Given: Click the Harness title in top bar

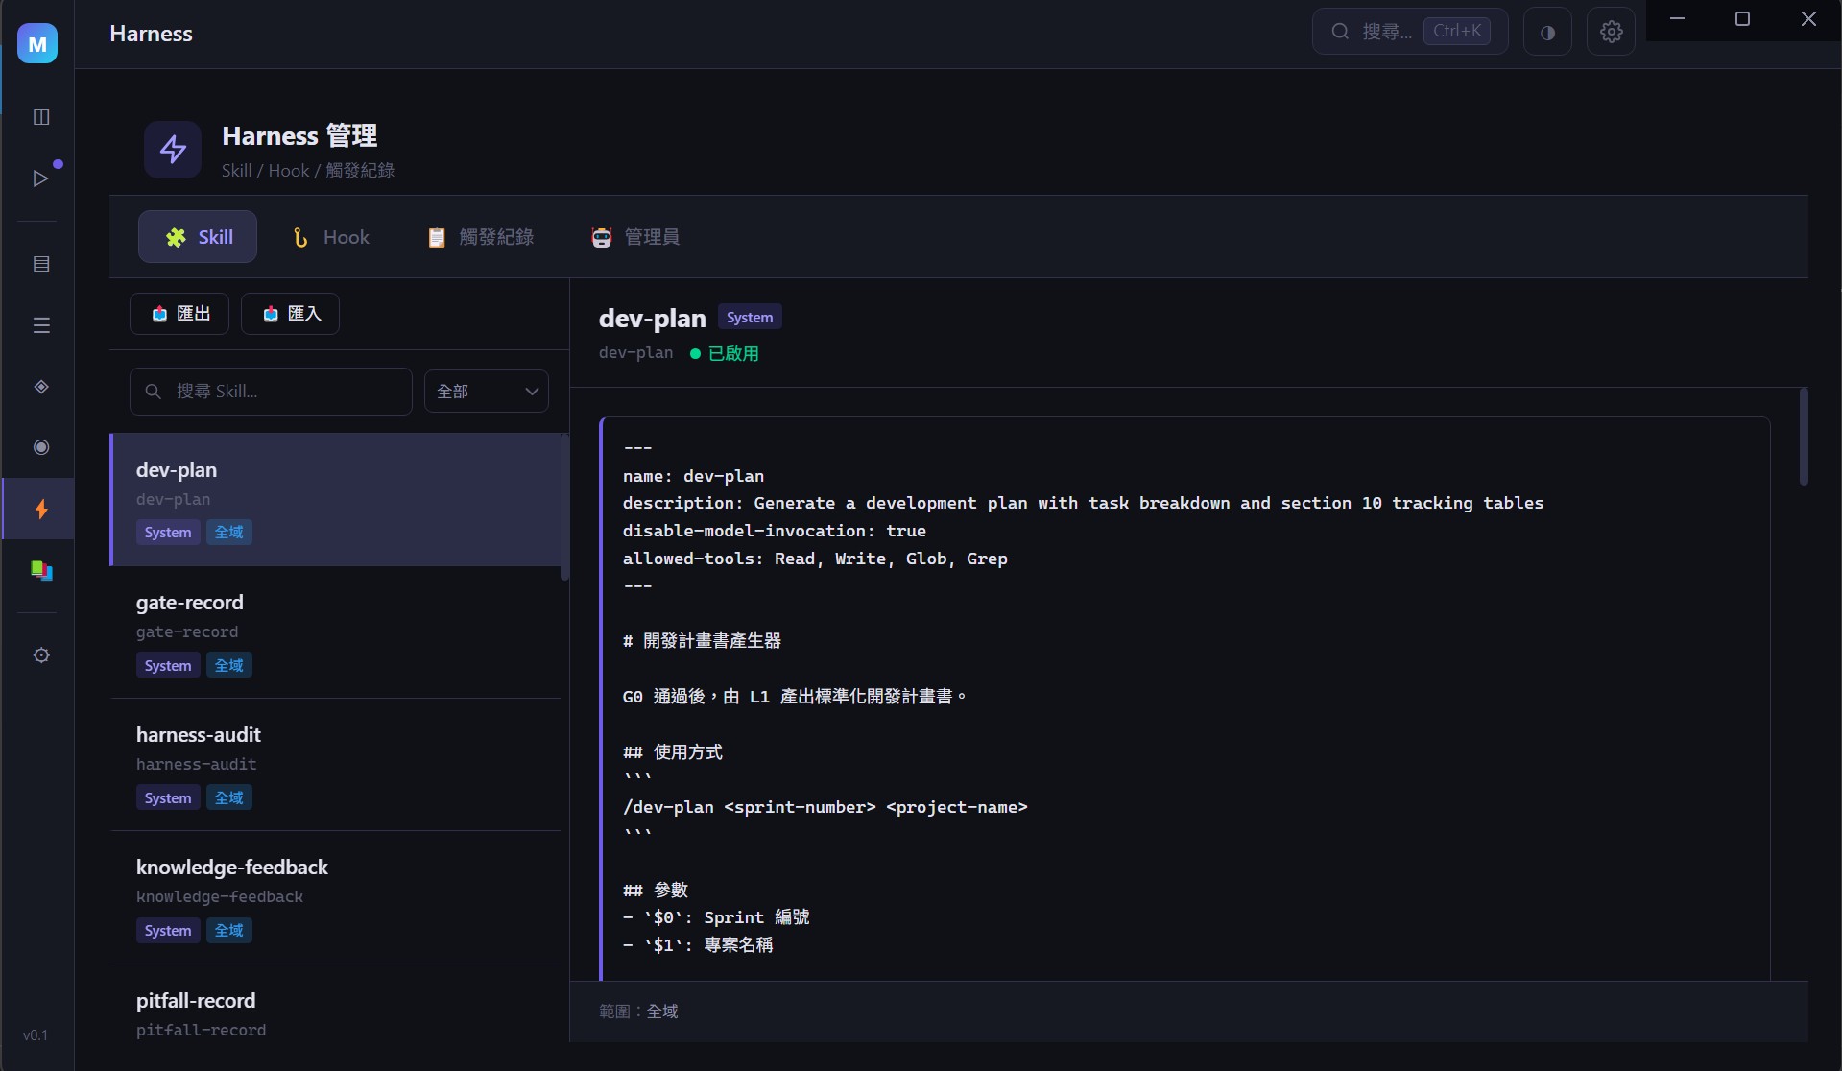Looking at the screenshot, I should (x=151, y=34).
